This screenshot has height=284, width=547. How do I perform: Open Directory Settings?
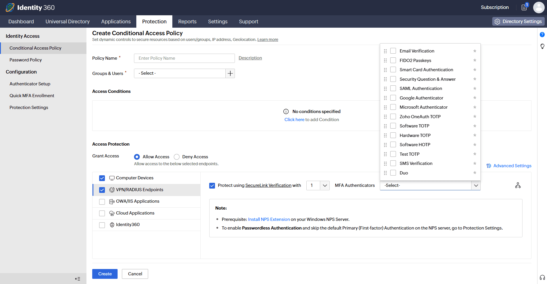[x=518, y=22]
